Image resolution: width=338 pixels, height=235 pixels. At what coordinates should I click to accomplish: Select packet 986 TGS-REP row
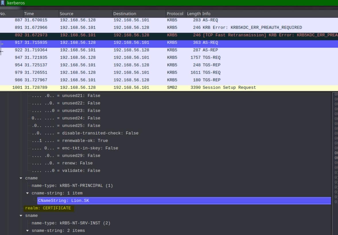pyautogui.click(x=169, y=80)
